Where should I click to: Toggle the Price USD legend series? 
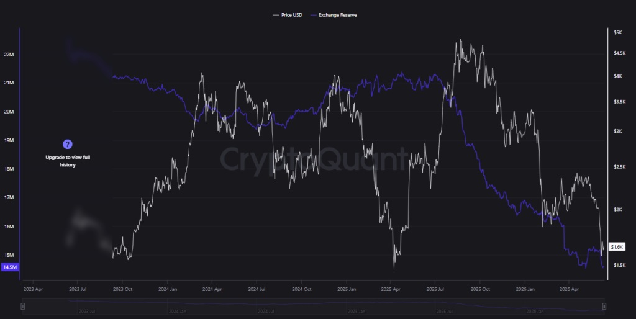point(288,15)
